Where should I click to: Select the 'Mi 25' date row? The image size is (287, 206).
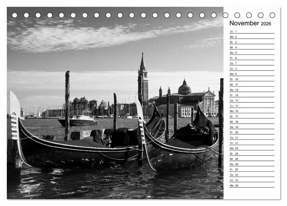point(252,159)
